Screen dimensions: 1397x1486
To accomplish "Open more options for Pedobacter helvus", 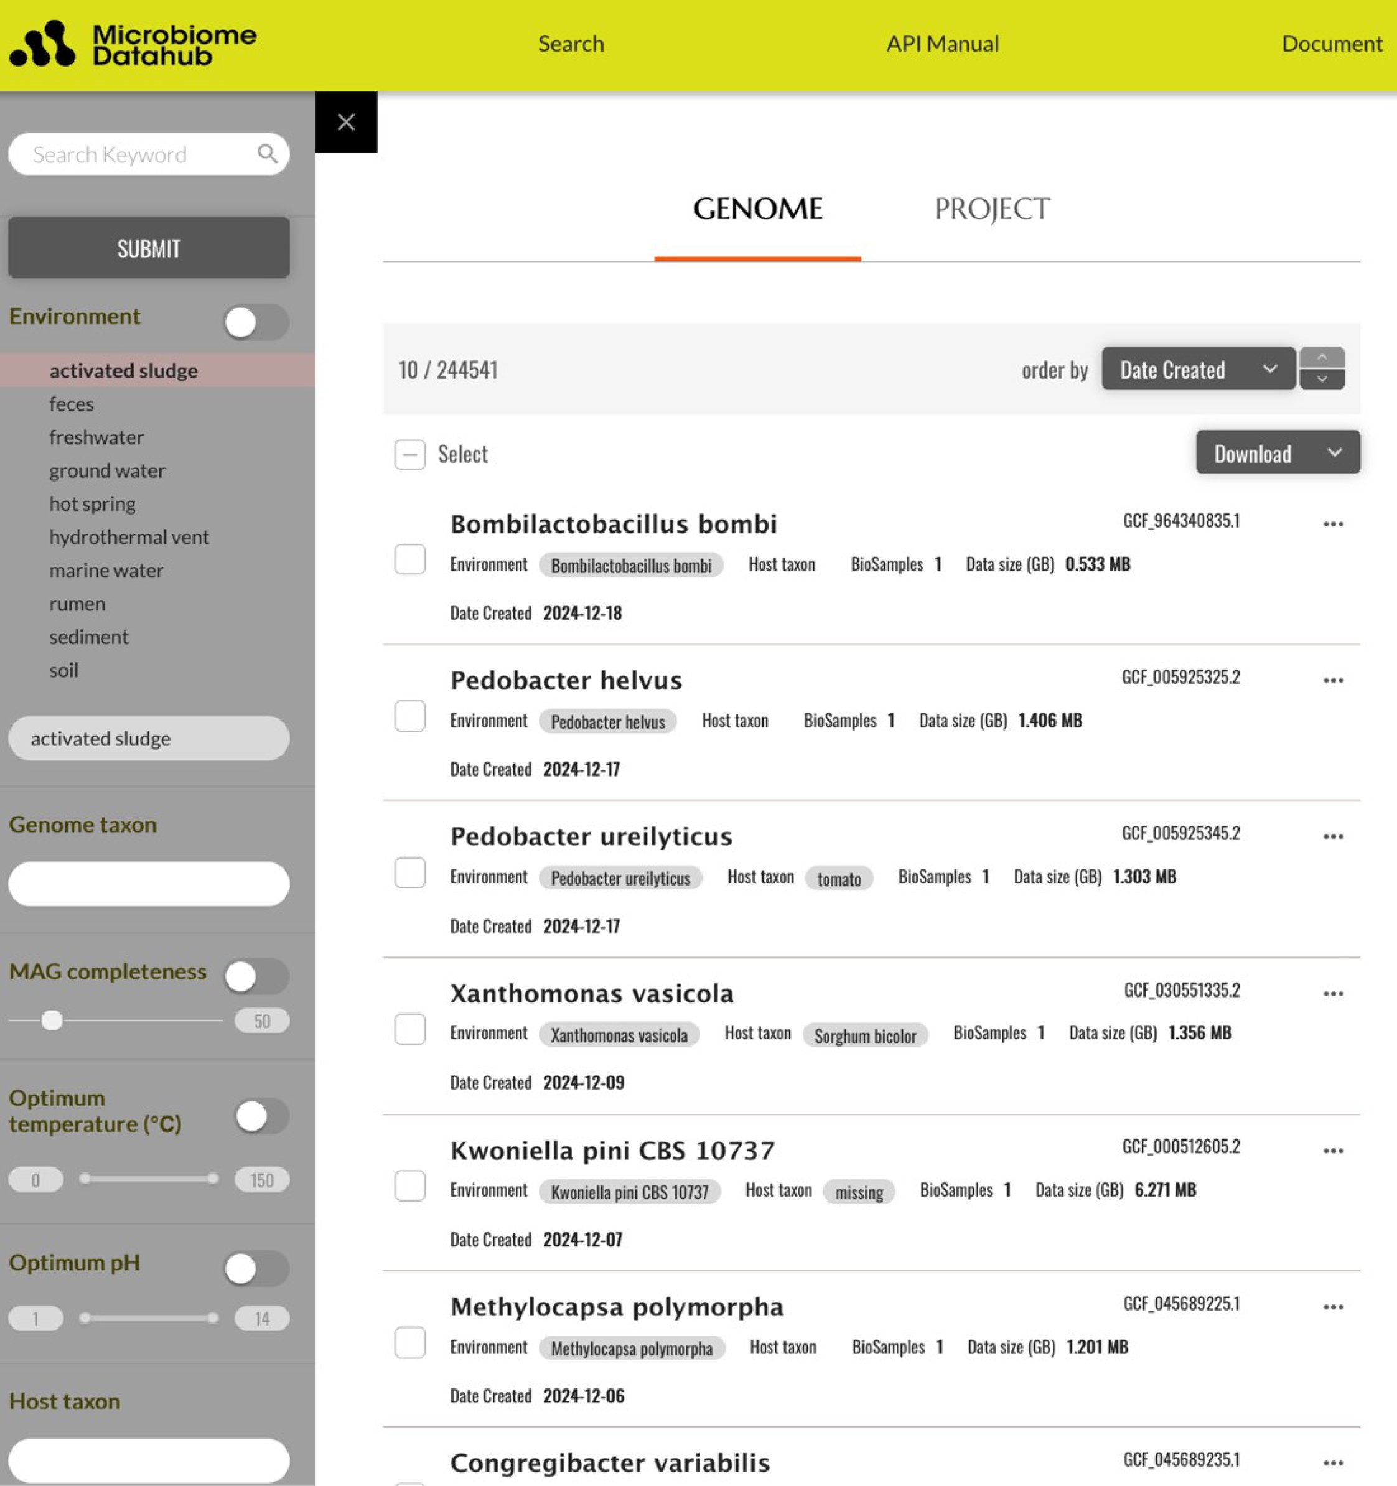I will point(1334,680).
